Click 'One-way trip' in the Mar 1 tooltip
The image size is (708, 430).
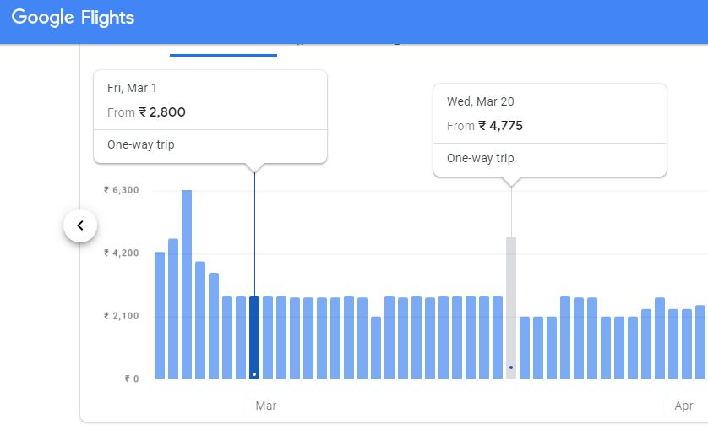click(x=141, y=144)
